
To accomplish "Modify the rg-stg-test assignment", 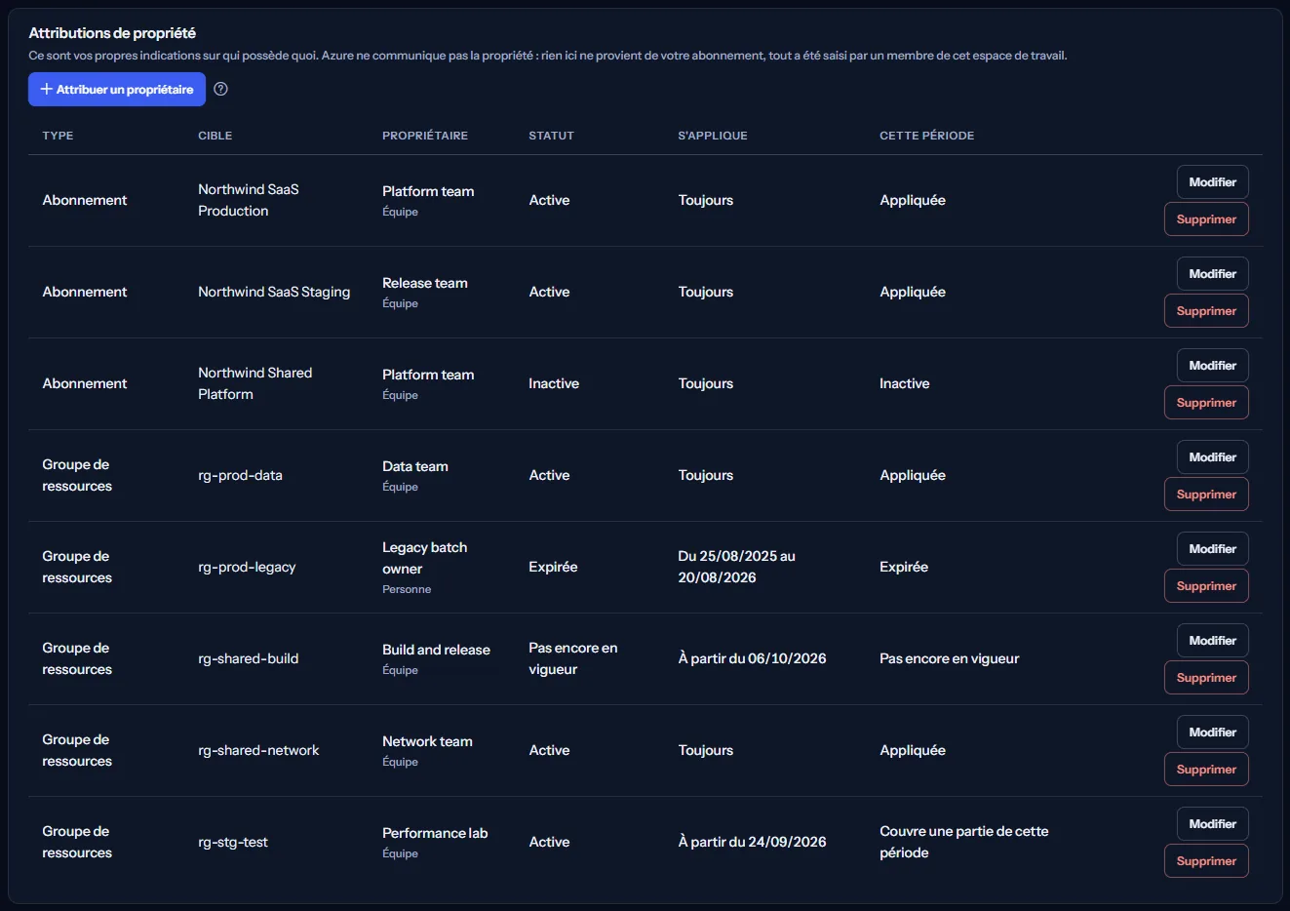I will (1212, 824).
